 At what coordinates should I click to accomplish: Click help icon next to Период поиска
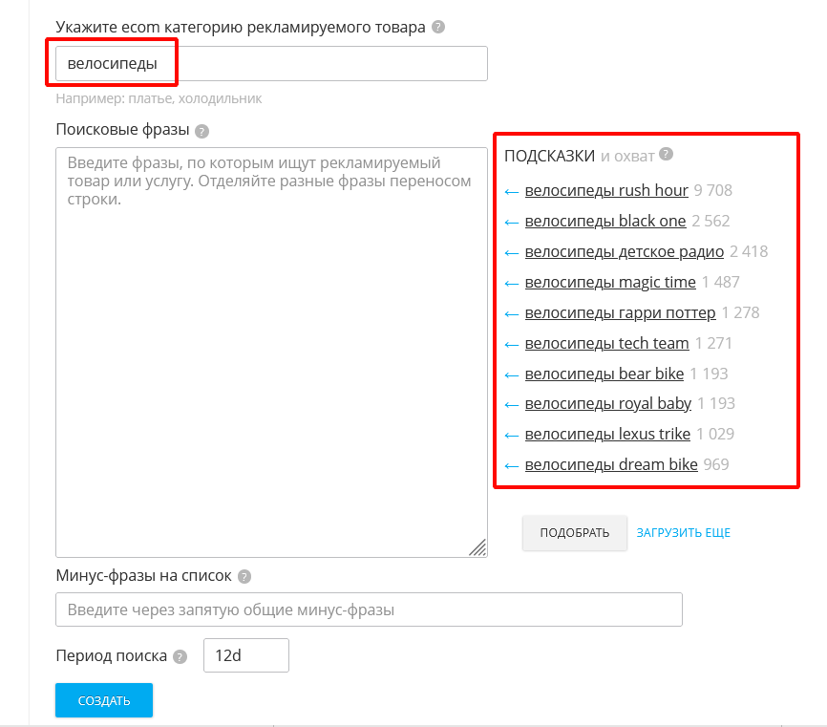pyautogui.click(x=181, y=656)
